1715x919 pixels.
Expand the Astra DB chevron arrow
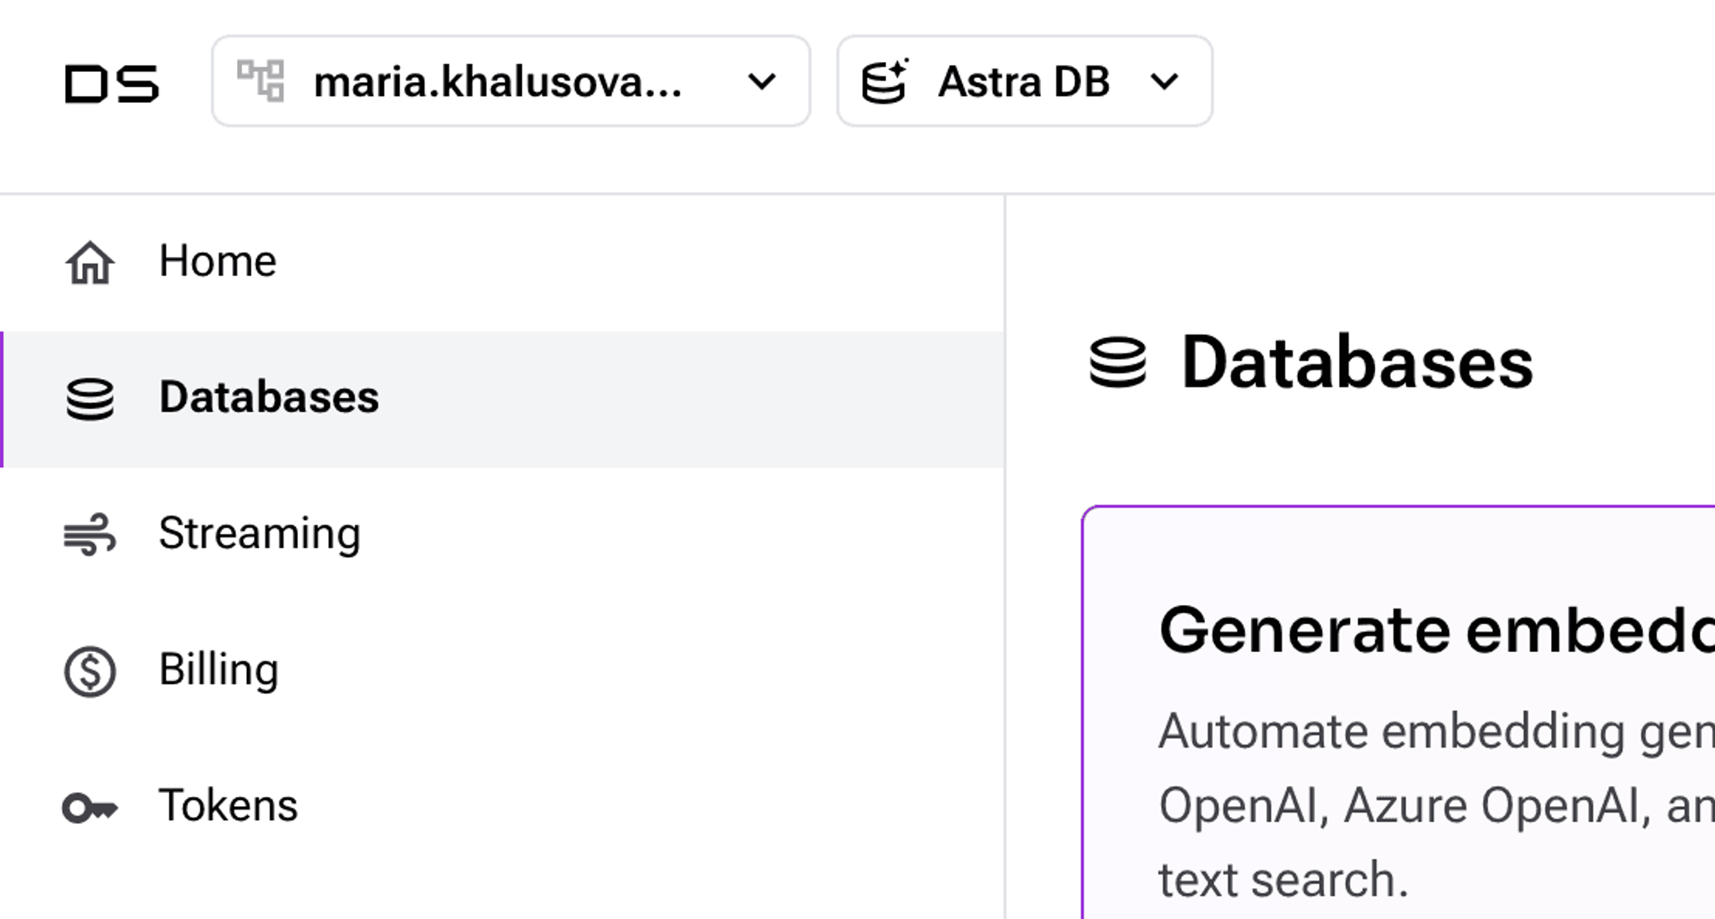(x=1164, y=82)
